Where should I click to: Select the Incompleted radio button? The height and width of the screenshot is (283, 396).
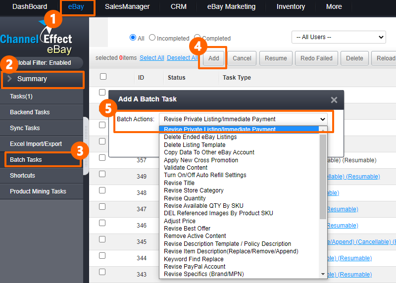click(x=152, y=38)
